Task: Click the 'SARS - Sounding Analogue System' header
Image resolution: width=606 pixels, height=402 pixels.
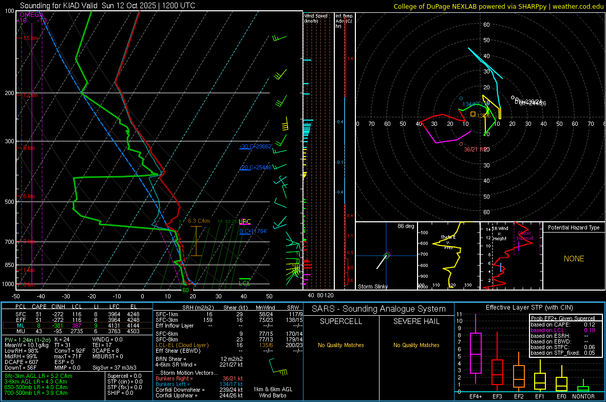Action: pos(379,309)
